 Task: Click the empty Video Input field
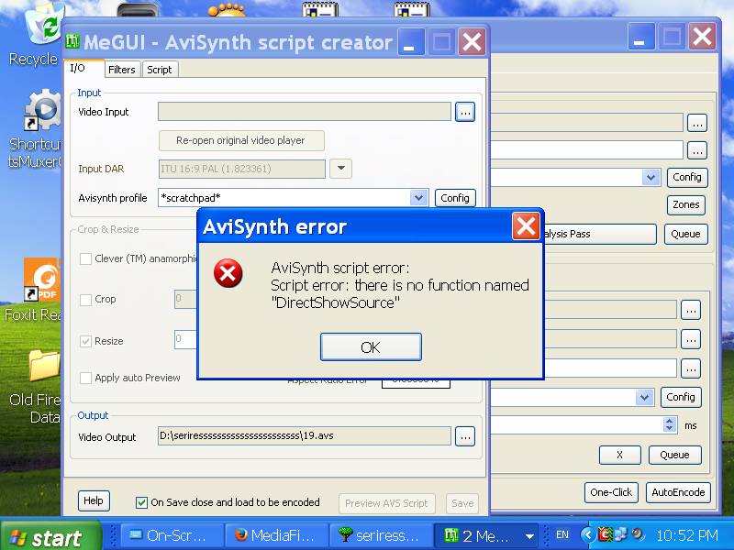click(305, 112)
